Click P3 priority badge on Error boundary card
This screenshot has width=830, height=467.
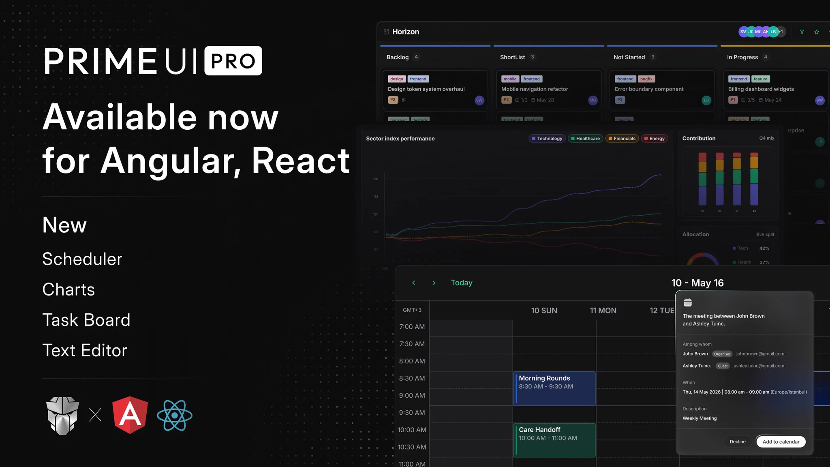tap(620, 100)
